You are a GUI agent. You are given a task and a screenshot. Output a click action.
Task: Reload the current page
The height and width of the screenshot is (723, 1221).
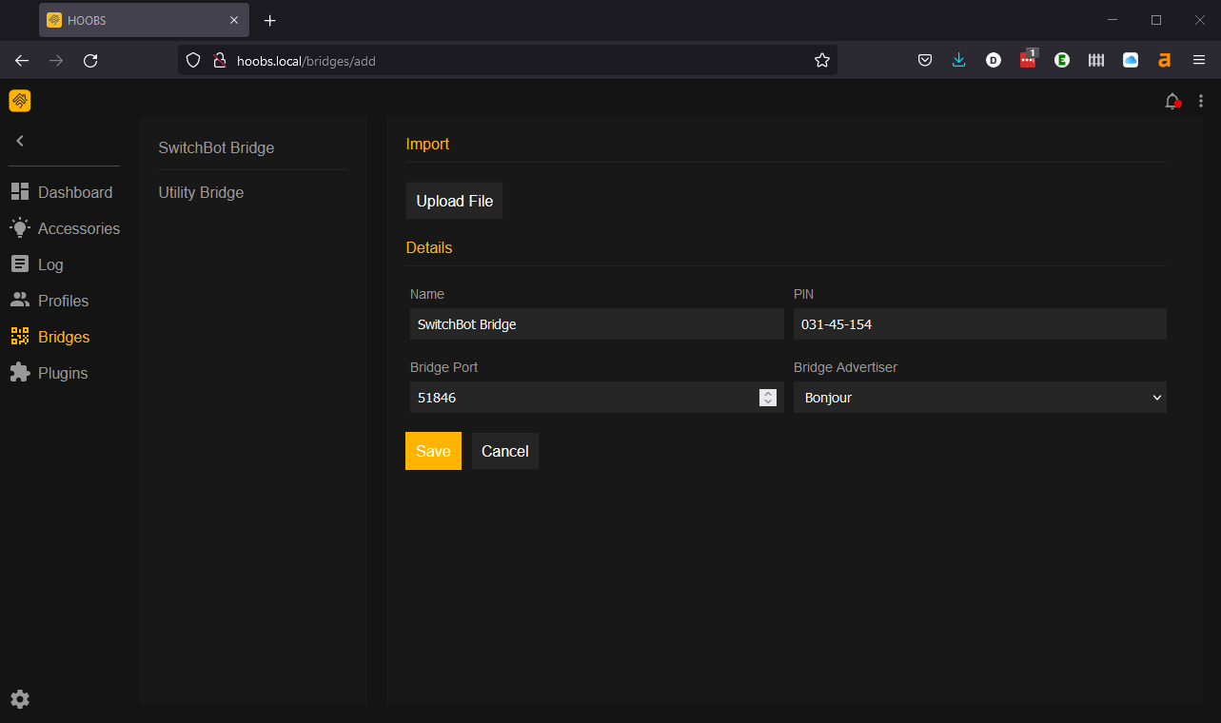point(90,60)
